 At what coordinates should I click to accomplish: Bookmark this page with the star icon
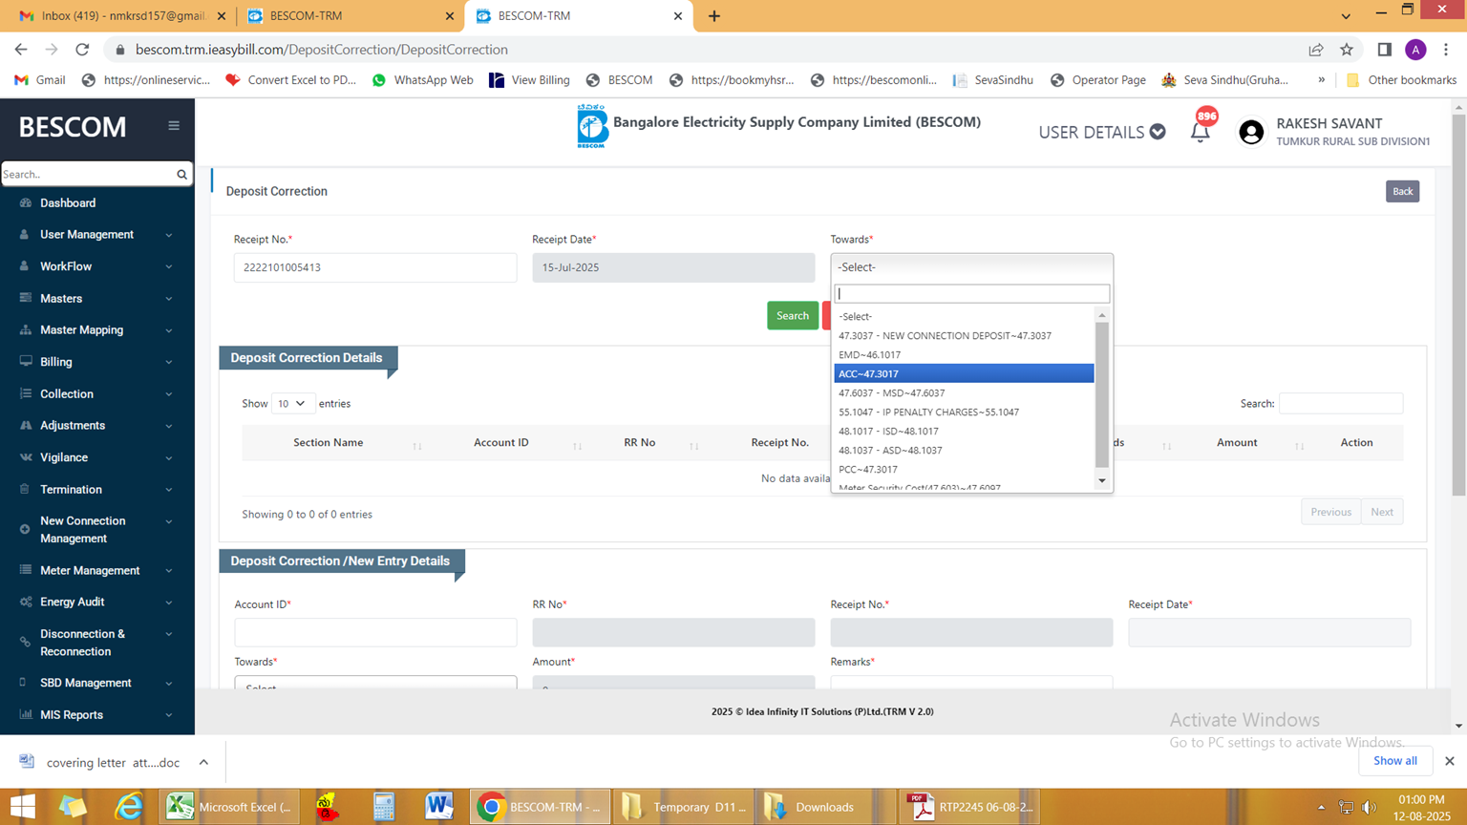click(1347, 50)
